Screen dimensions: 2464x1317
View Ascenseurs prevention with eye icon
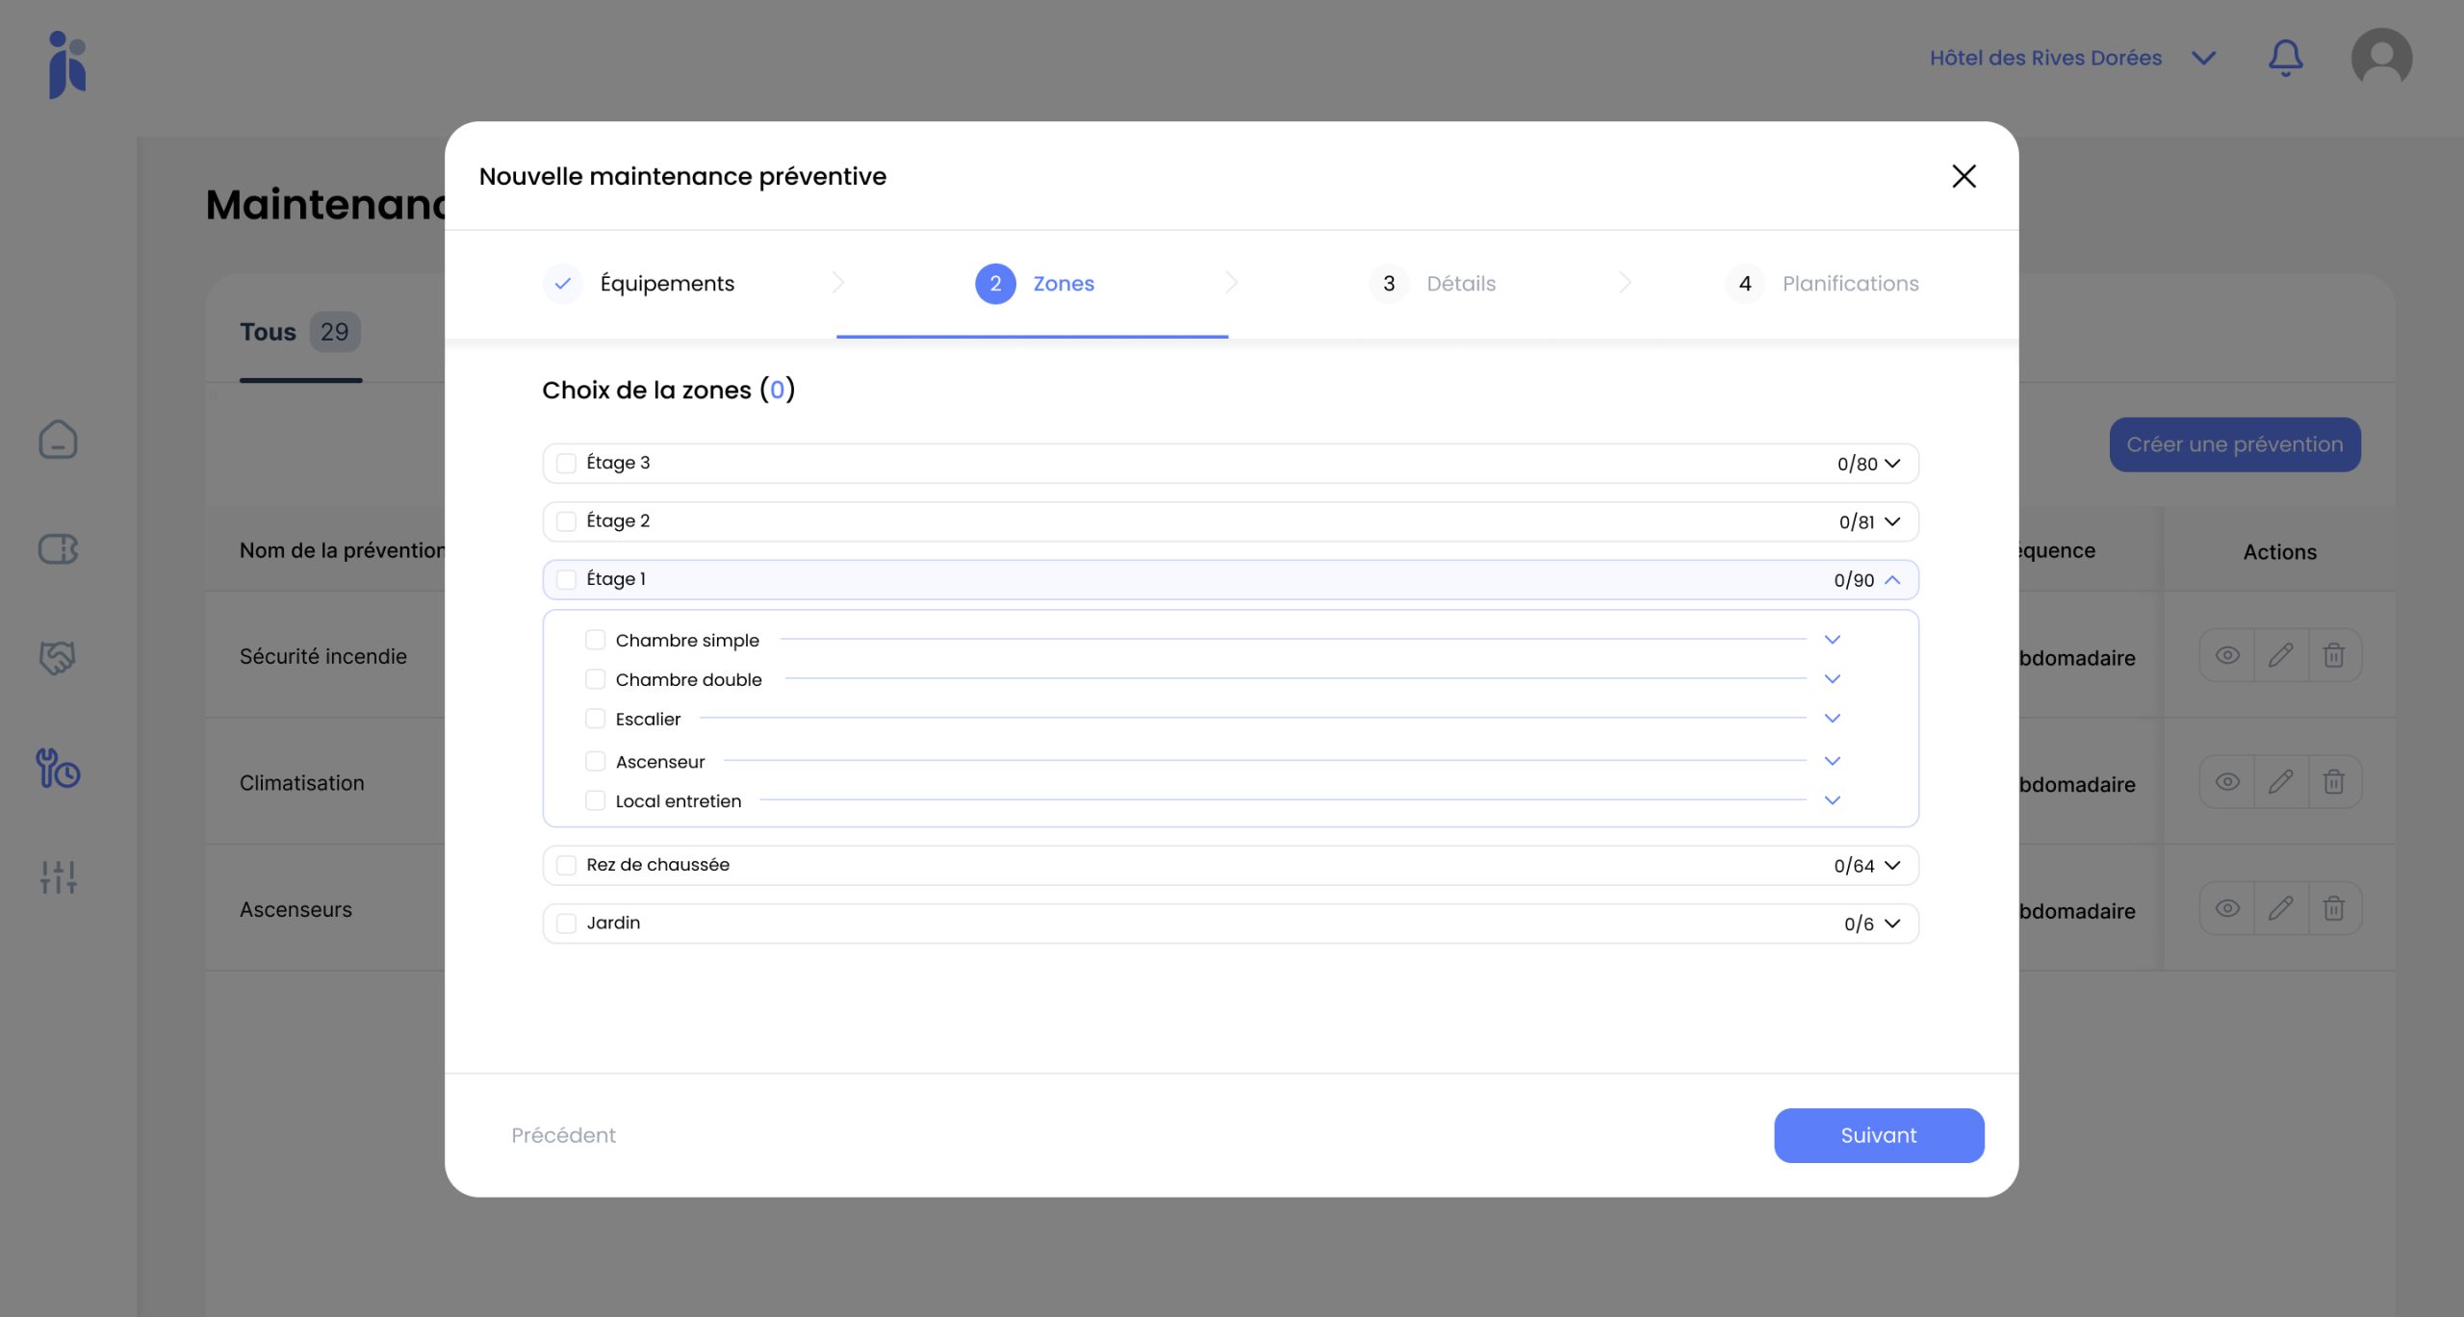pyautogui.click(x=2227, y=909)
